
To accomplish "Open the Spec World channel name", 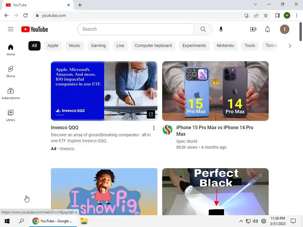I will point(187,141).
